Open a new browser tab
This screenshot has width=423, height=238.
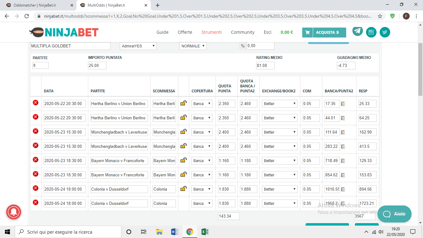click(x=158, y=5)
